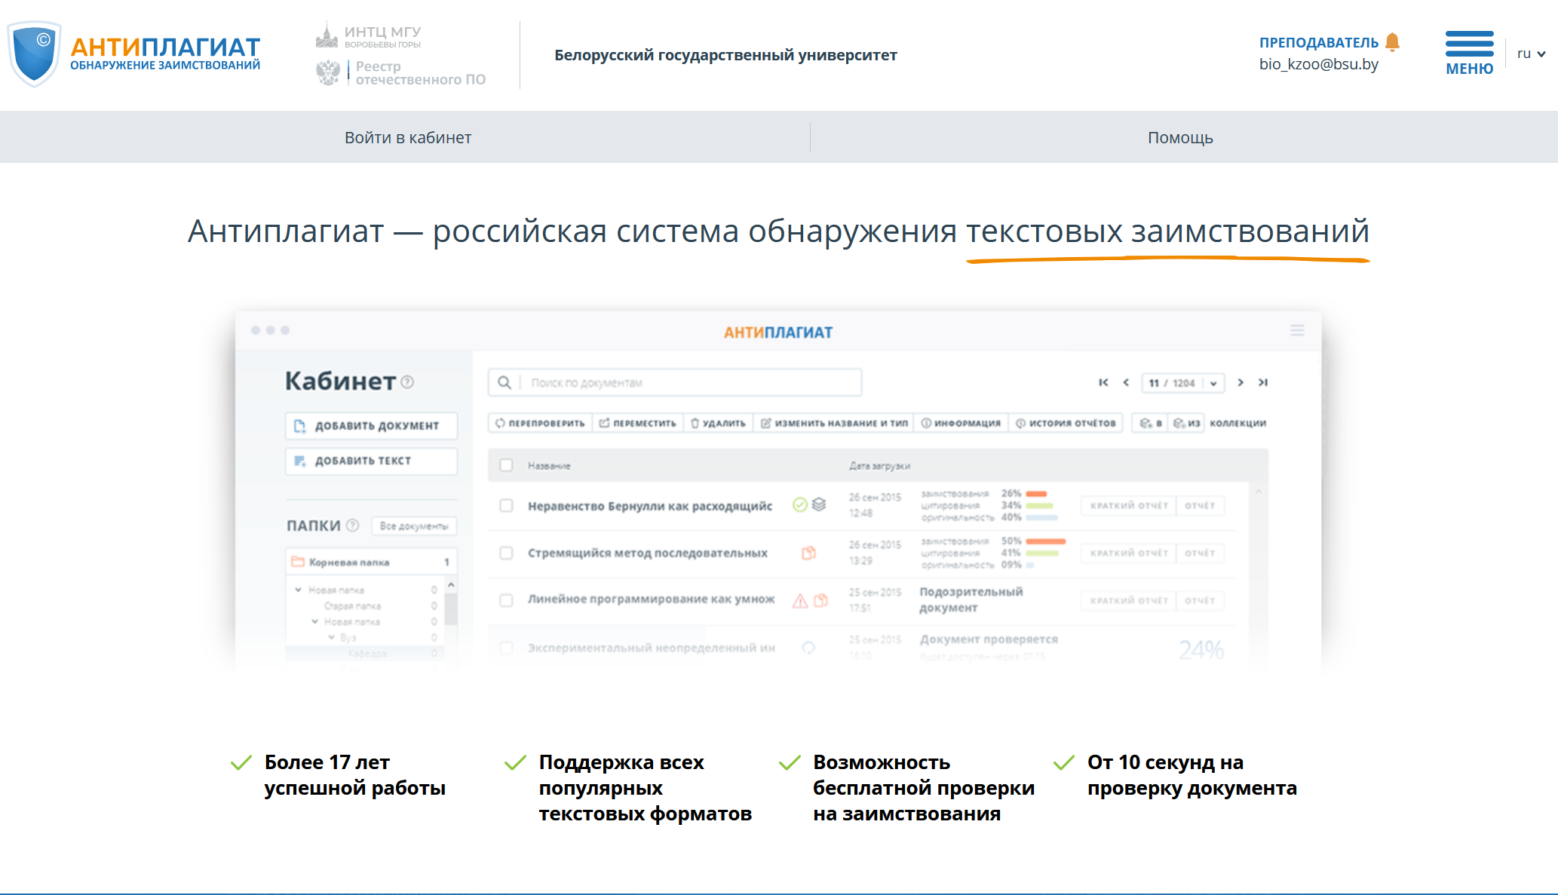Click orange 50% заимствования bar in preview
This screenshot has height=895, width=1558.
(1046, 541)
